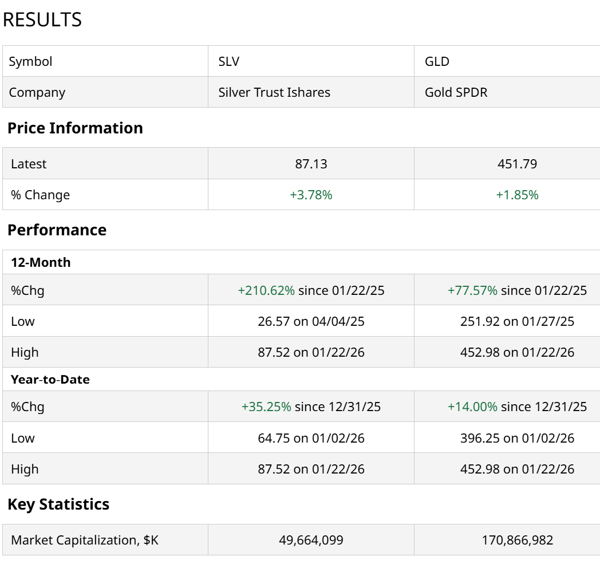Click the GLD symbol cell
The image size is (600, 572).
click(x=437, y=61)
